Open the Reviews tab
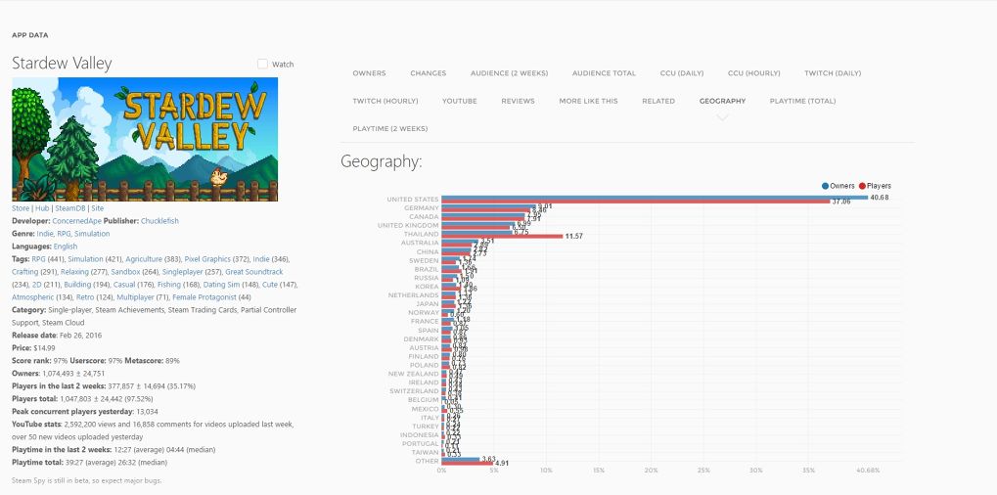The height and width of the screenshot is (495, 997). point(518,101)
